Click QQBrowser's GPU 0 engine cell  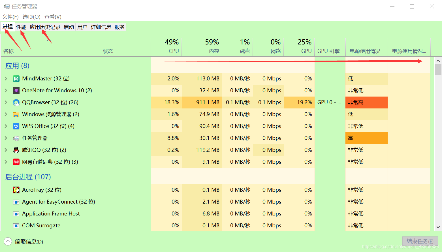330,102
